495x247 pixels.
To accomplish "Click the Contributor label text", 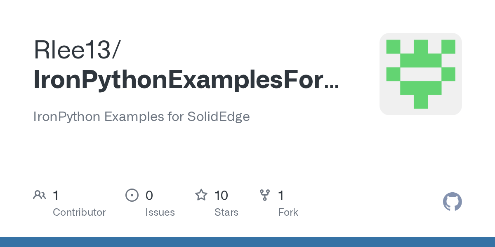I will (x=79, y=212).
